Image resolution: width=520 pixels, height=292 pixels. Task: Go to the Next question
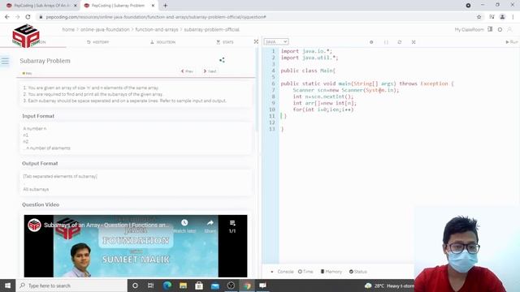point(210,71)
